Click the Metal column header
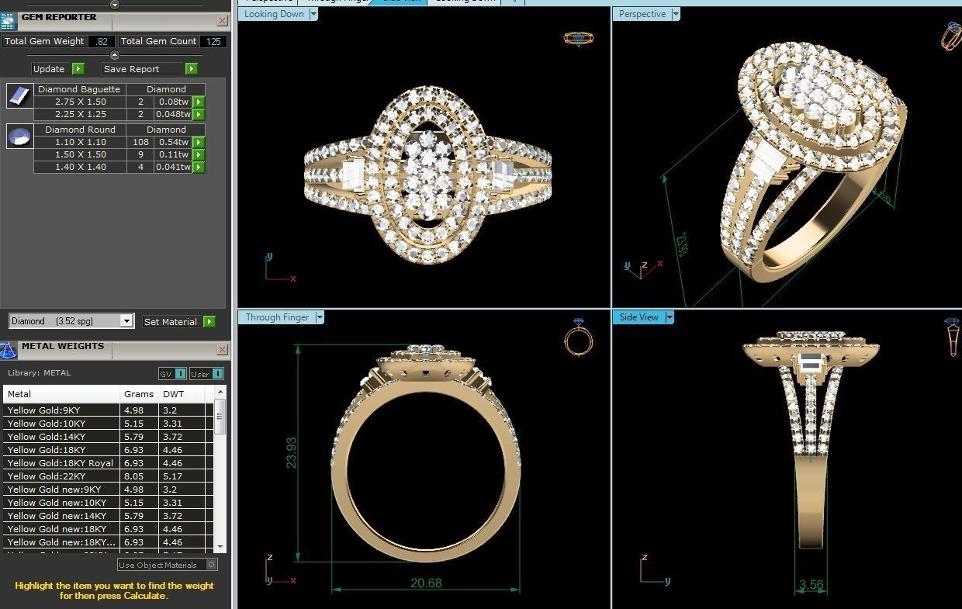This screenshot has width=962, height=609. (x=61, y=394)
